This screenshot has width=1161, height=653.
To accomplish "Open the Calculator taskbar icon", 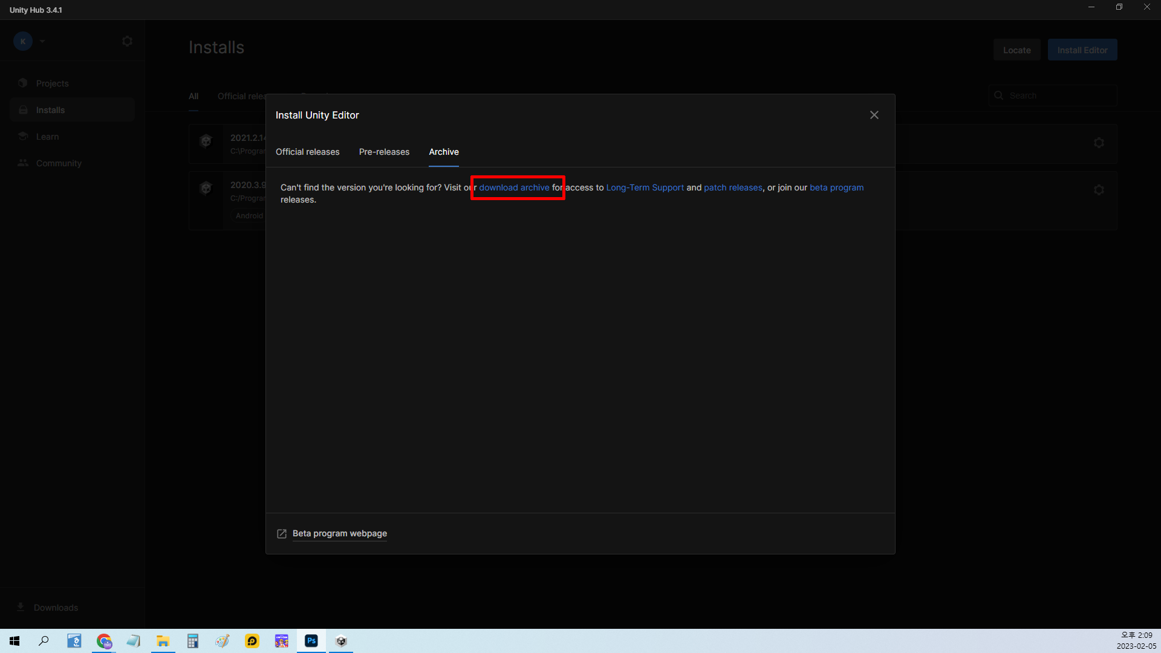I will [192, 641].
